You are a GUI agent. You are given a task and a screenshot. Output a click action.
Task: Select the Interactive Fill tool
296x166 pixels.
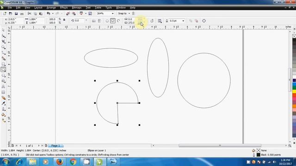[x=3, y=120]
